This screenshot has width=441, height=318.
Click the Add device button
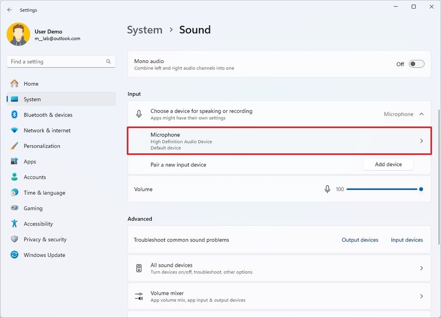click(388, 164)
